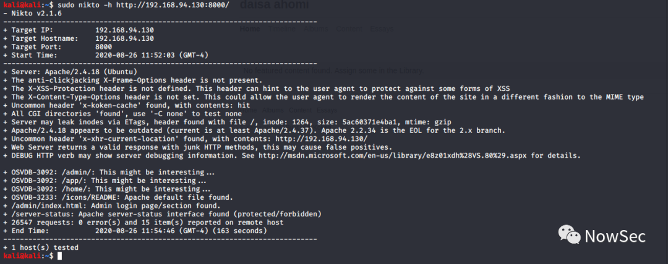Open the Home tab in the faint site navigation
The image size is (668, 264).
(250, 29)
